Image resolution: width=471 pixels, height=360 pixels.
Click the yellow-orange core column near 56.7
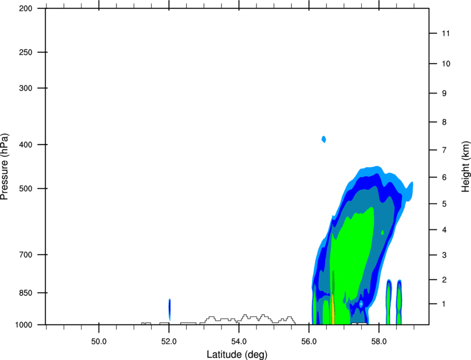(x=333, y=309)
